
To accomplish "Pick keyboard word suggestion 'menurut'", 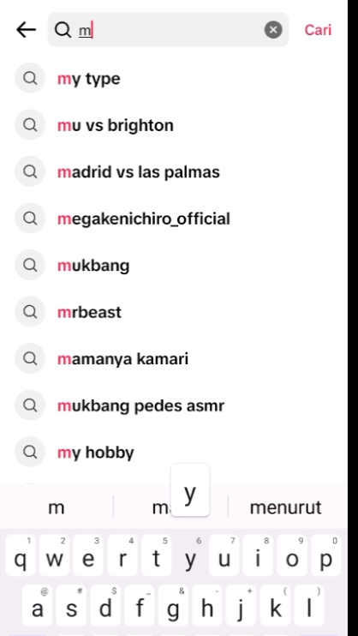I will 285,507.
